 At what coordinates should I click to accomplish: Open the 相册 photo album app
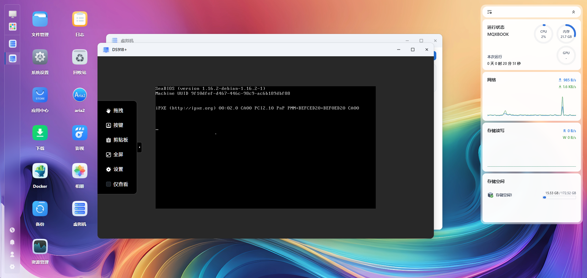coord(80,171)
